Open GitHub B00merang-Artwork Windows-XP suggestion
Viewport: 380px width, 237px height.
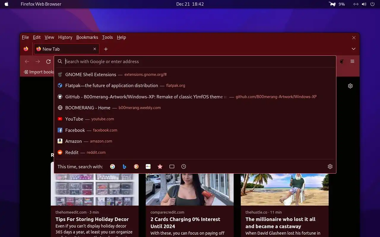point(195,97)
